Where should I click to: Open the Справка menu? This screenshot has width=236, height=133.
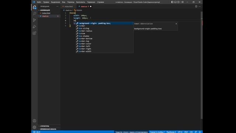[x=101, y=2]
